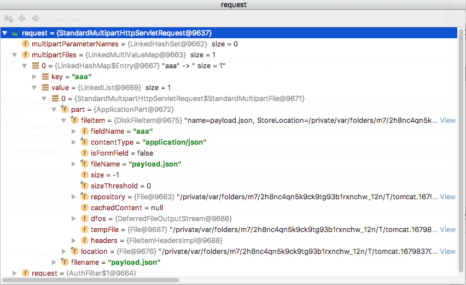Screen dimensions: 466x285
Task: Open View link on fileItem row
Action: [x=447, y=121]
